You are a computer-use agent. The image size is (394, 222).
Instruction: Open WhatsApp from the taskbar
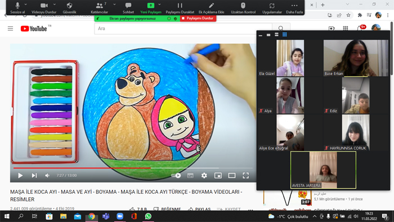point(148,216)
